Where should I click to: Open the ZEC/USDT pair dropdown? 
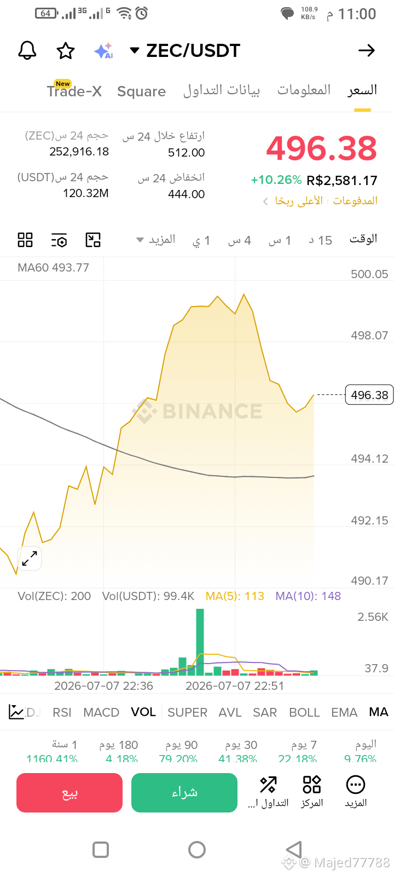click(x=185, y=51)
